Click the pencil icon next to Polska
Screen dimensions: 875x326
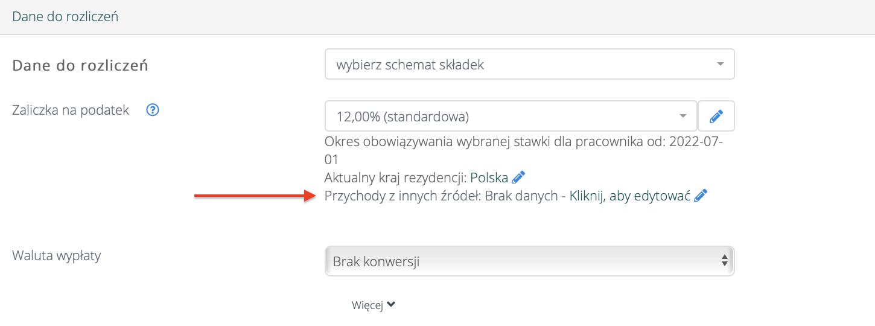tap(518, 177)
